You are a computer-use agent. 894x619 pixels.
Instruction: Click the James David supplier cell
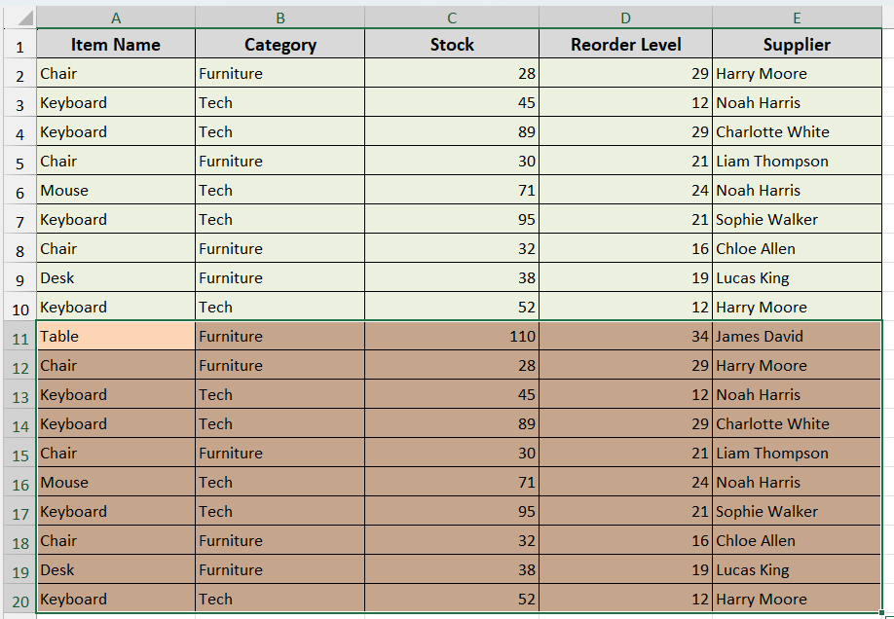(797, 337)
